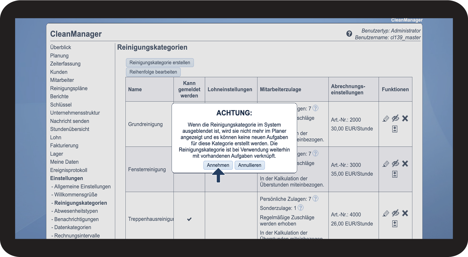Click the Benutzername: cl139_master text

[x=388, y=38]
